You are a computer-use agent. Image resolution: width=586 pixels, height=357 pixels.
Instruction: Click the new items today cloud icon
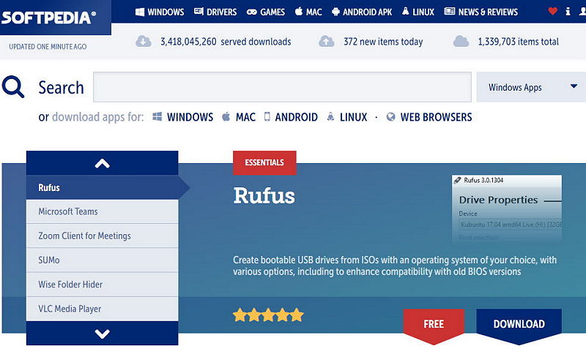pyautogui.click(x=326, y=41)
